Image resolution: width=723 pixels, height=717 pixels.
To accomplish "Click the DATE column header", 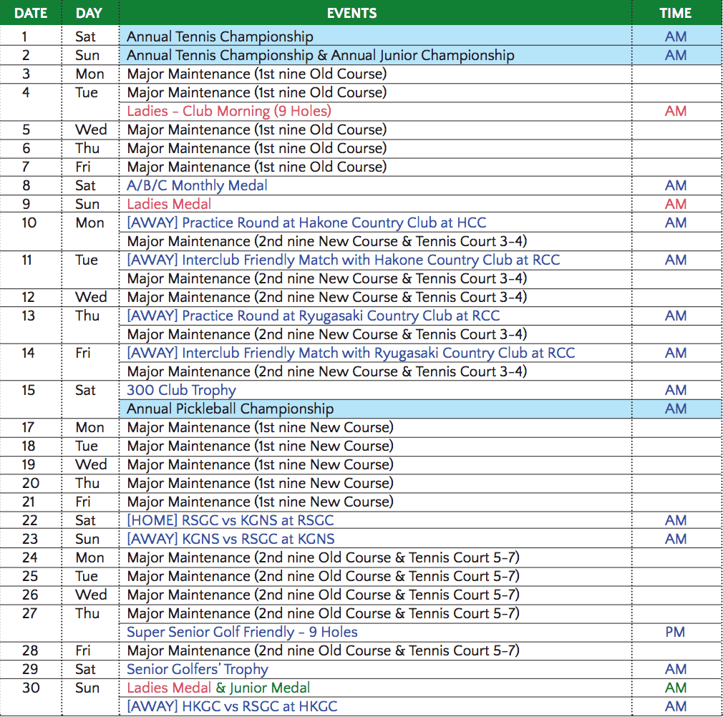I will (x=31, y=13).
